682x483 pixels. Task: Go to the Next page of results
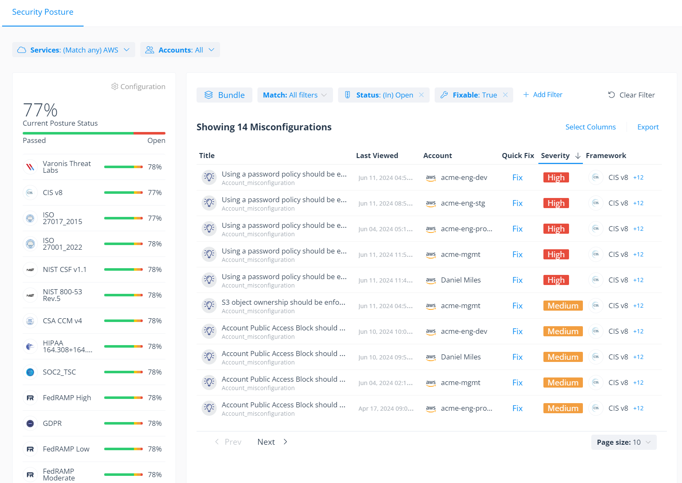(266, 442)
